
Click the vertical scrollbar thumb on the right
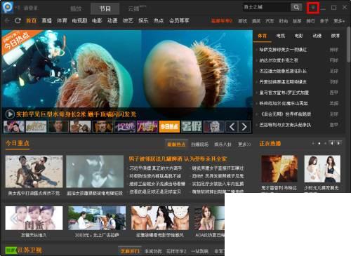tap(349, 44)
